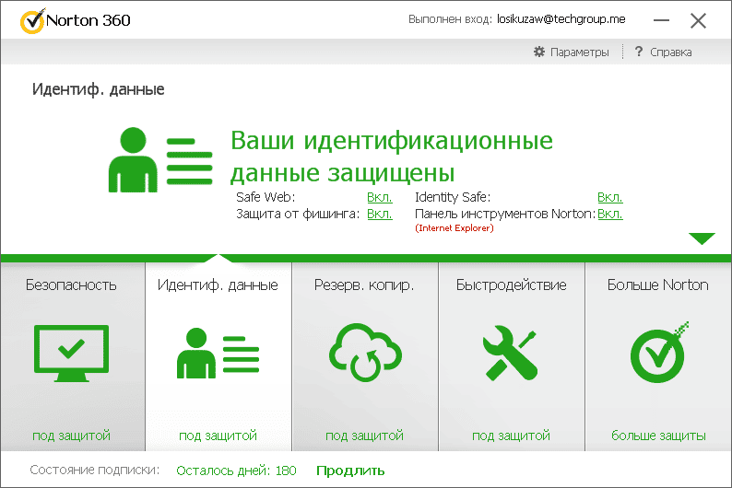Select the Идентиф. данные tab label
Screen dimensions: 732x488
pos(218,285)
